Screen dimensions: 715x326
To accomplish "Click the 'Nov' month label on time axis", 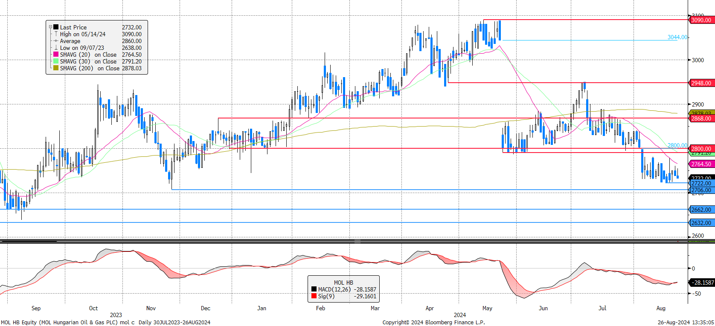I will point(151,308).
